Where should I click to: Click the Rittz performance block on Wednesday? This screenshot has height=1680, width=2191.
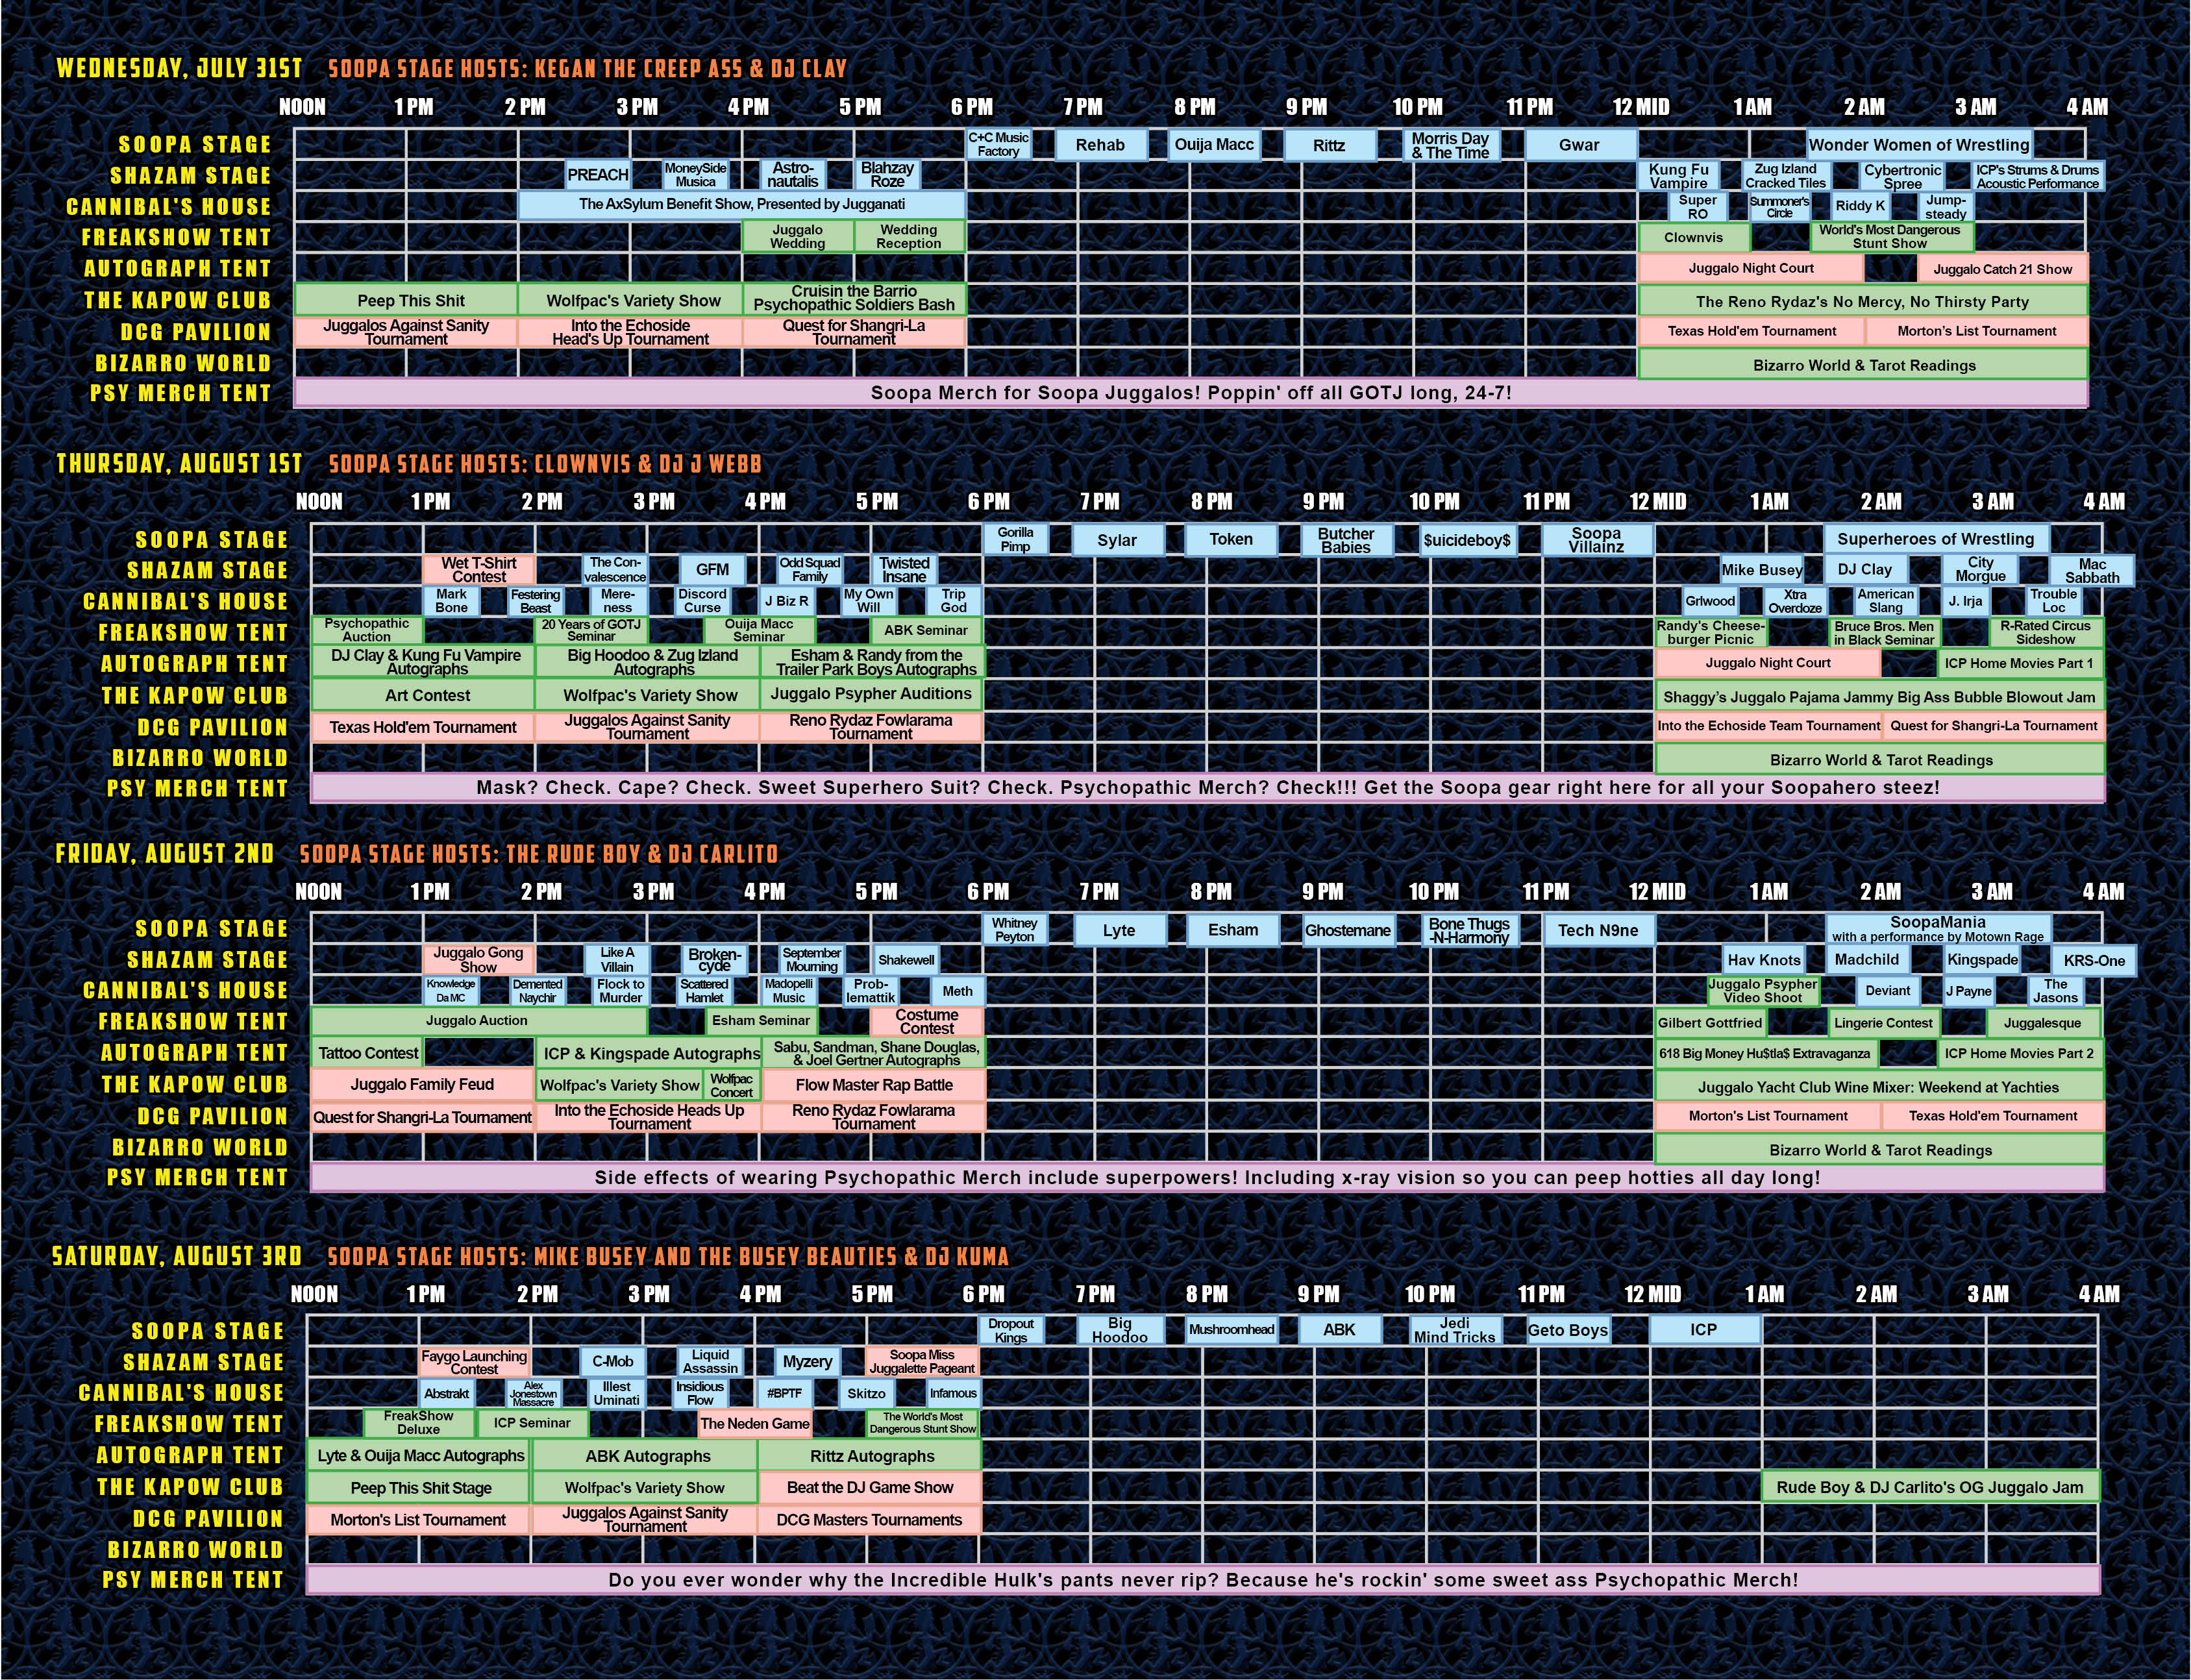pos(1329,145)
